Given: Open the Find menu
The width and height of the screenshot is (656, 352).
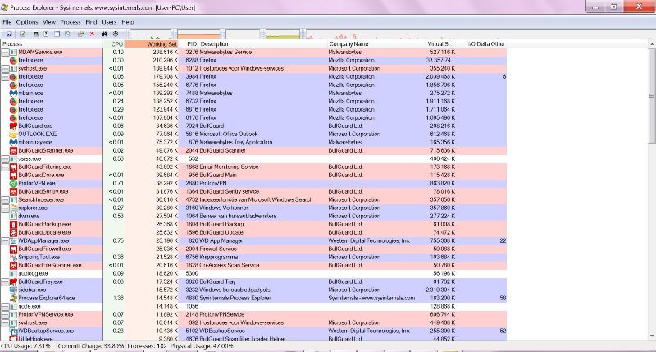Looking at the screenshot, I should [91, 22].
